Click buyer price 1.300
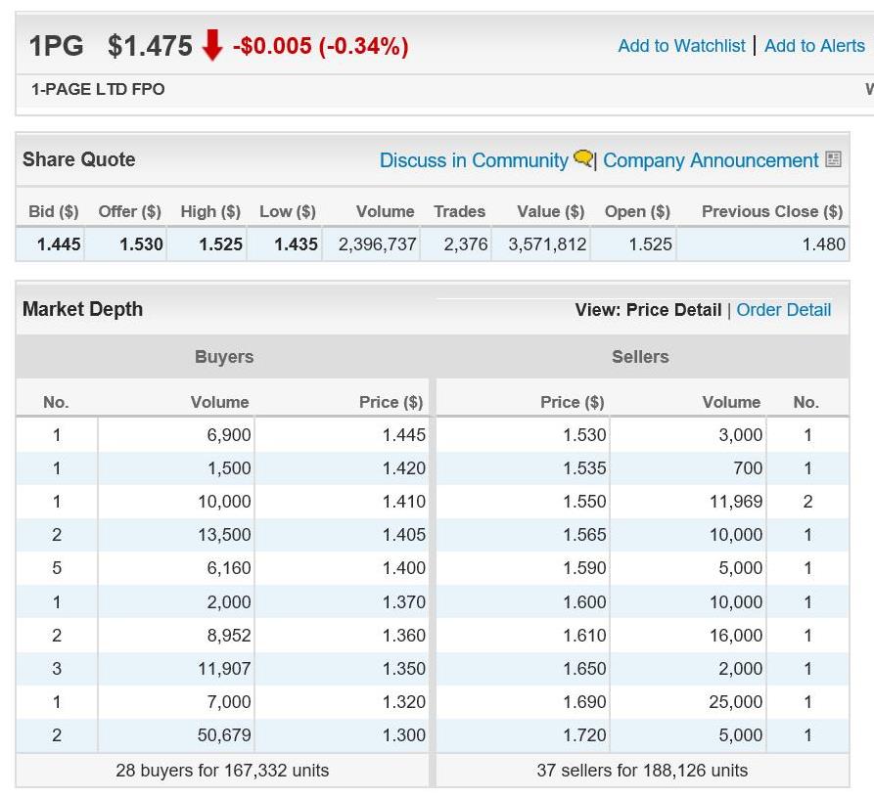Image resolution: width=874 pixels, height=797 pixels. (x=403, y=735)
